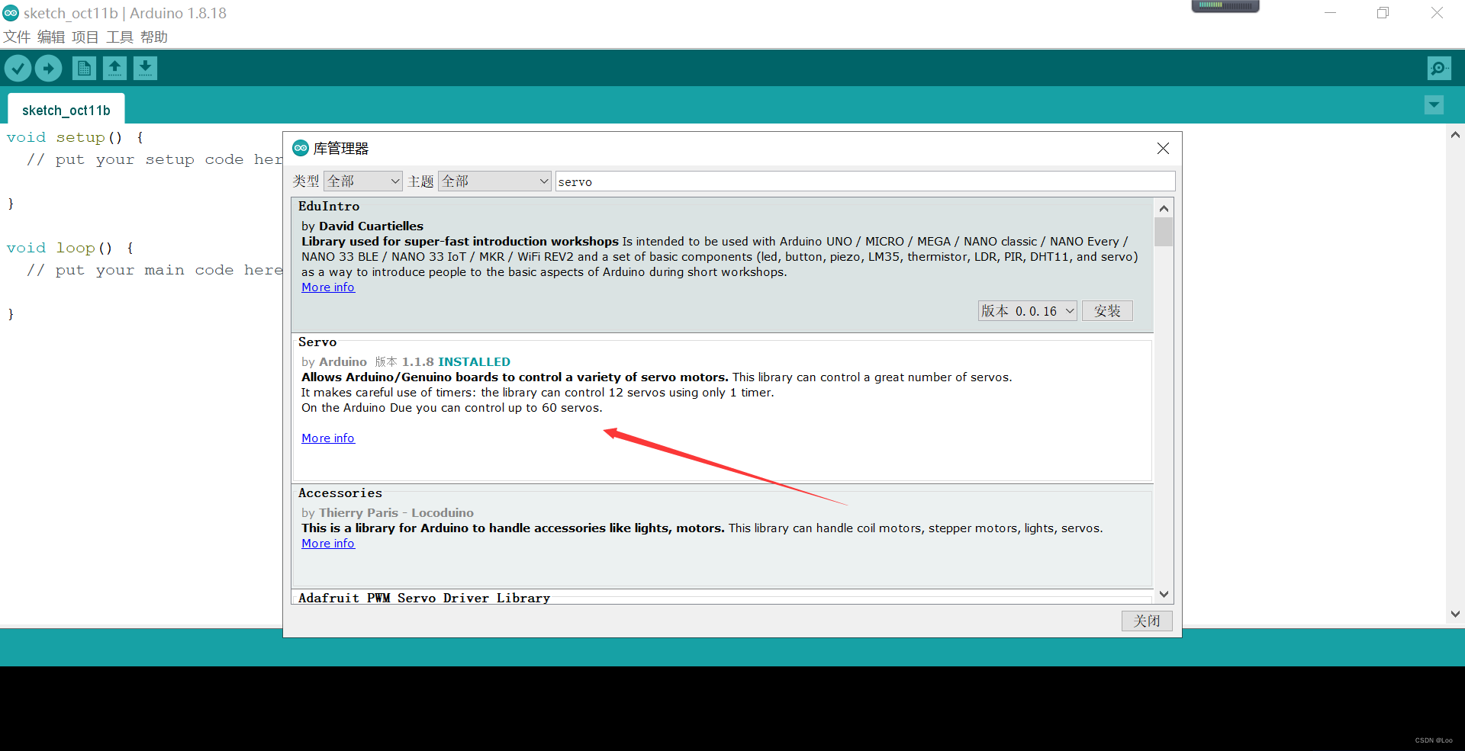The image size is (1465, 751).
Task: Click the 'void loop() {' code line
Action: 70,248
